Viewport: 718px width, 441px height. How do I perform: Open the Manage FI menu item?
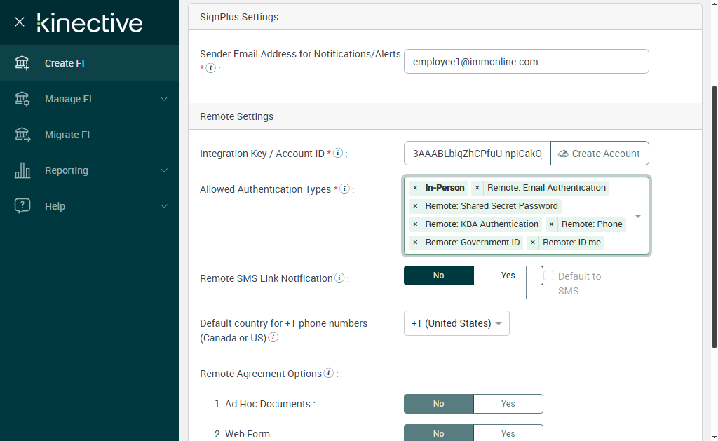90,98
